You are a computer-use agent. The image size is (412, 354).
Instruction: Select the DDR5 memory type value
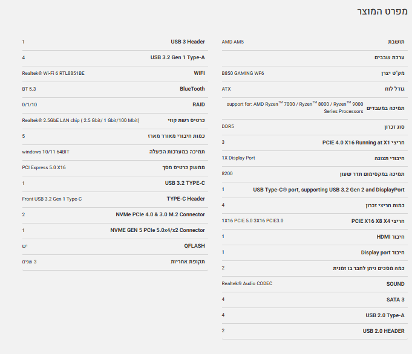pos(228,126)
